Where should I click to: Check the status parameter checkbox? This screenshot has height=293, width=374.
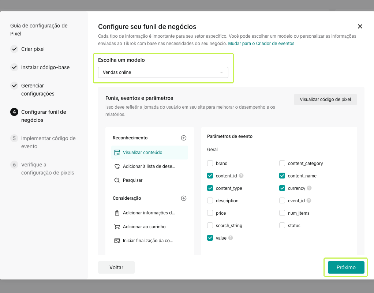[282, 226]
